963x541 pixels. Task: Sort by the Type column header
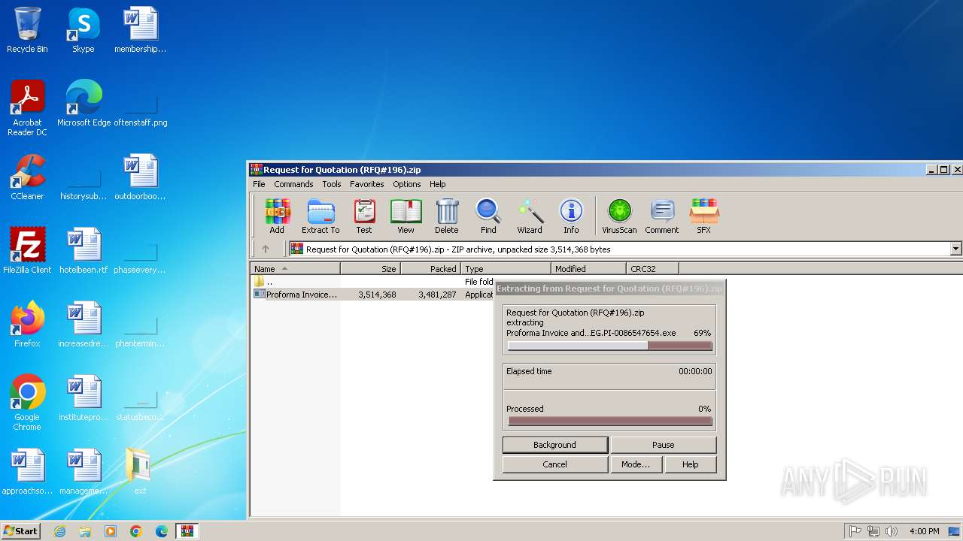506,268
